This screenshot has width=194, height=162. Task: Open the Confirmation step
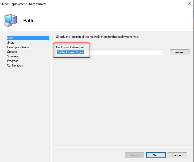coord(15,65)
